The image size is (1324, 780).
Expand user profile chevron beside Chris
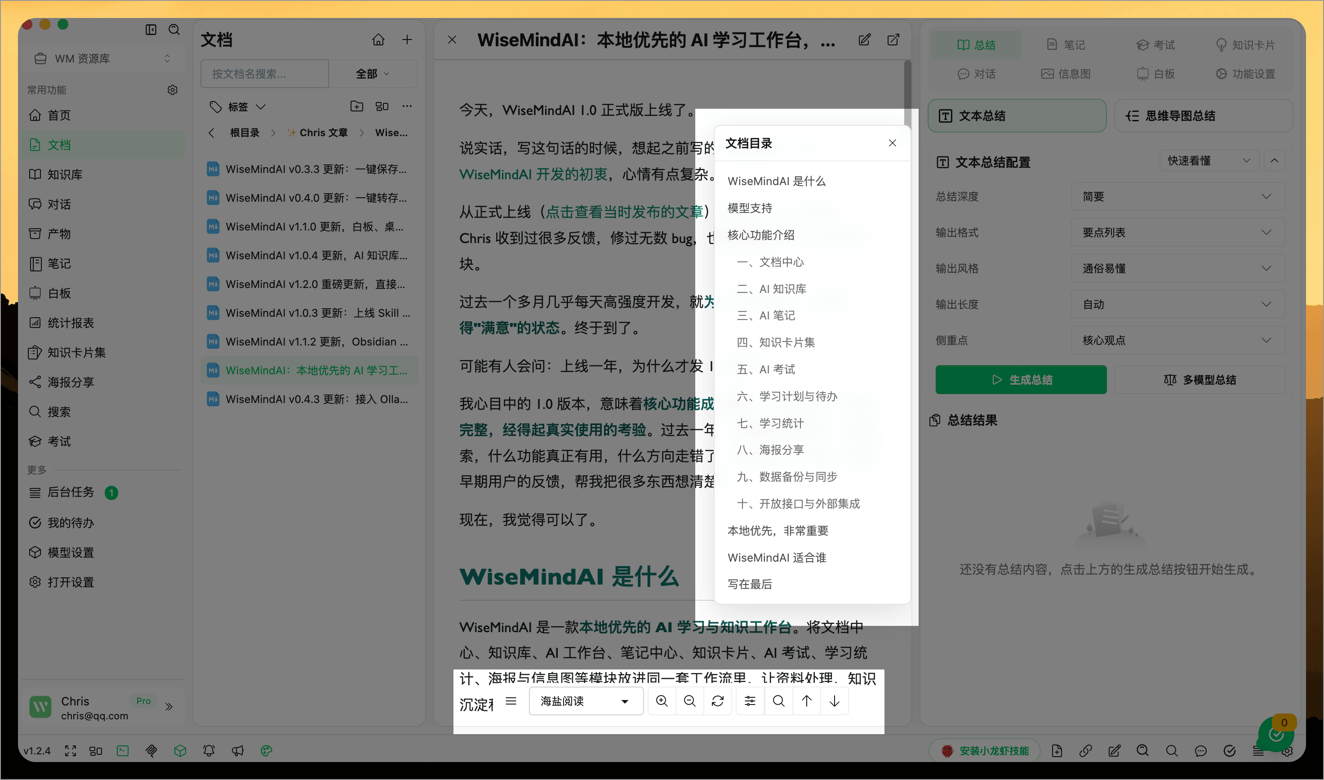pyautogui.click(x=169, y=706)
